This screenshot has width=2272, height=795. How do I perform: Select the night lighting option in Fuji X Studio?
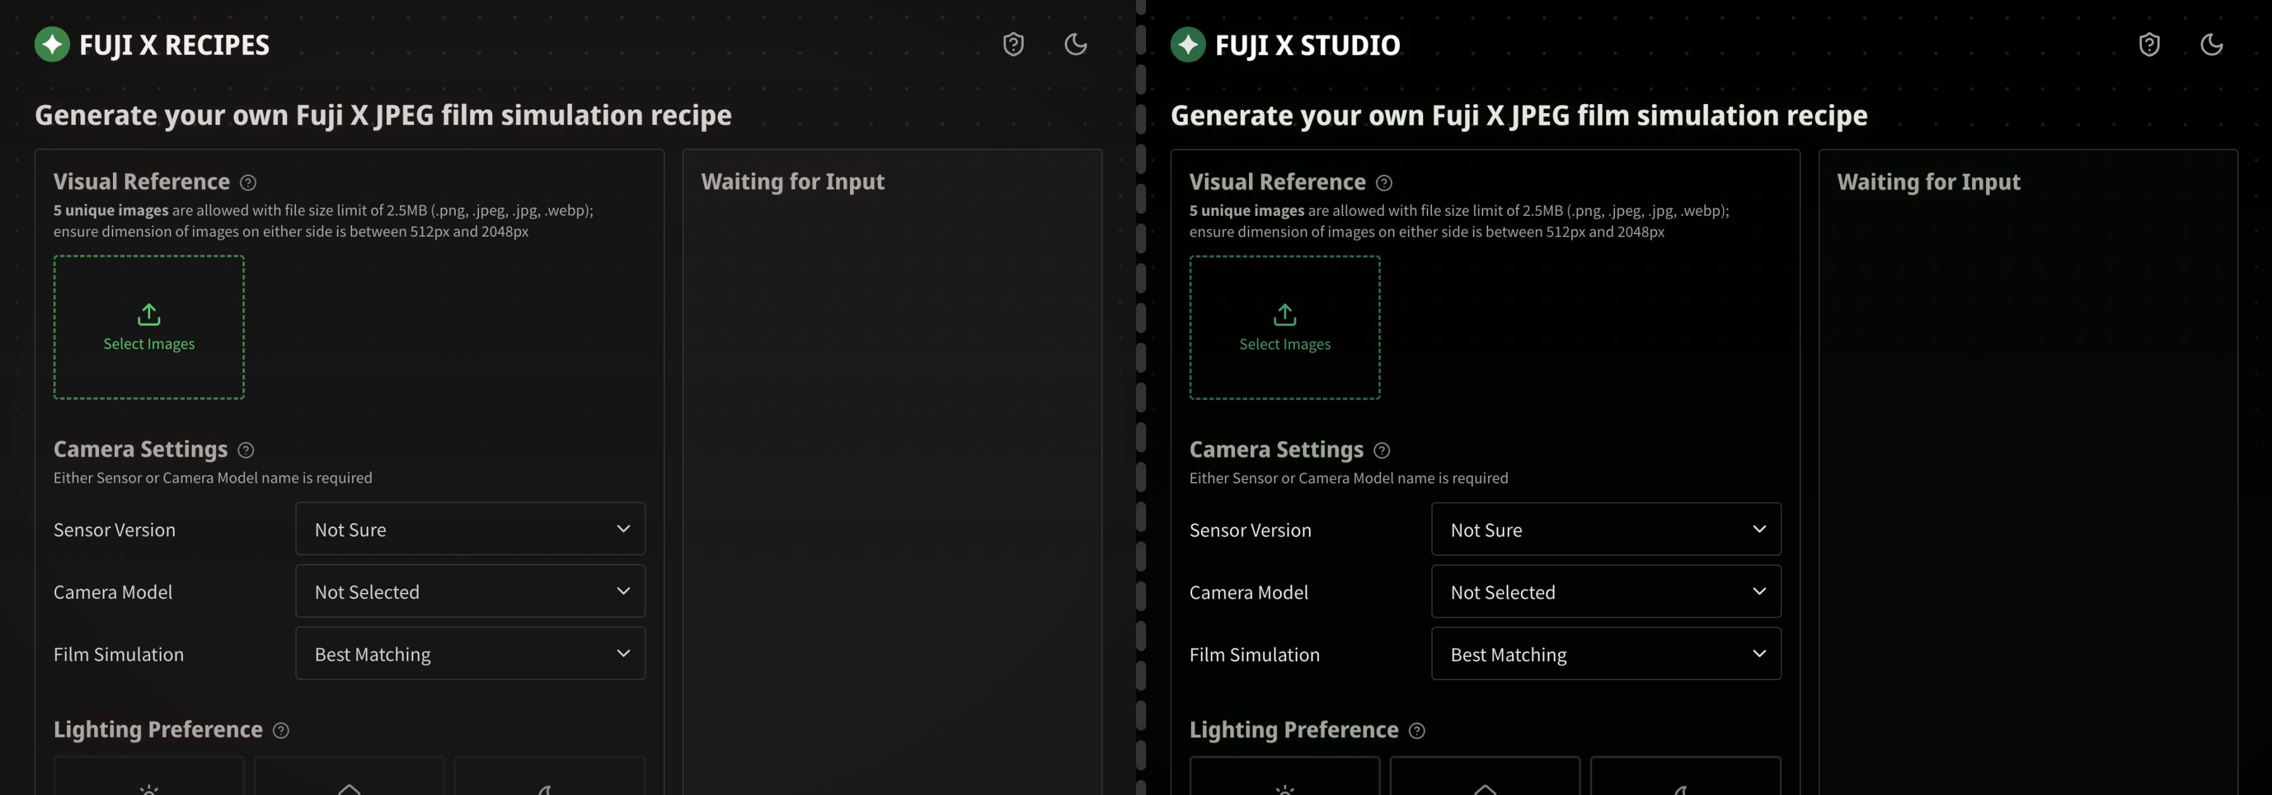[x=1686, y=777]
